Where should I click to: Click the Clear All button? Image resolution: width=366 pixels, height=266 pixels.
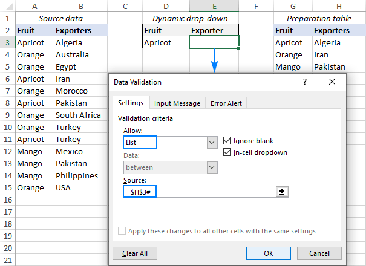[135, 253]
